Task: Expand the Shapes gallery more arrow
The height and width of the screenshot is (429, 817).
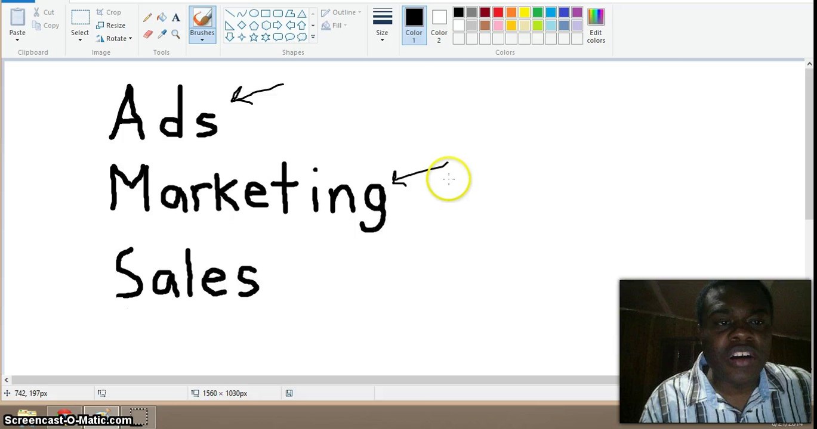Action: point(313,37)
